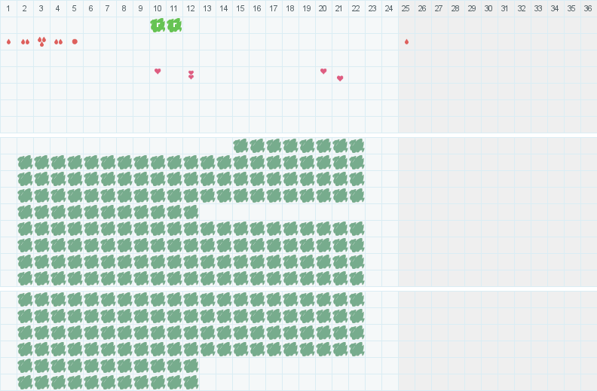Click the triple blood drops on day 3
The width and height of the screenshot is (597, 391).
click(x=42, y=42)
